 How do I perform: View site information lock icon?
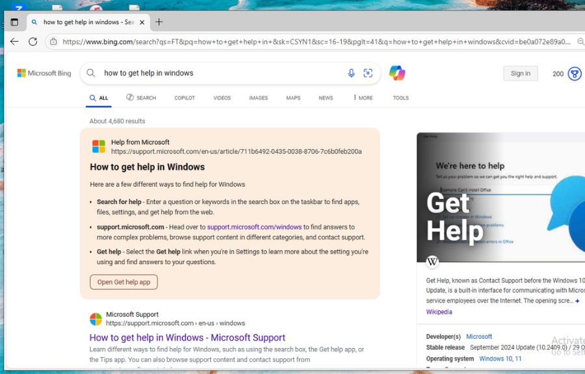coord(54,42)
